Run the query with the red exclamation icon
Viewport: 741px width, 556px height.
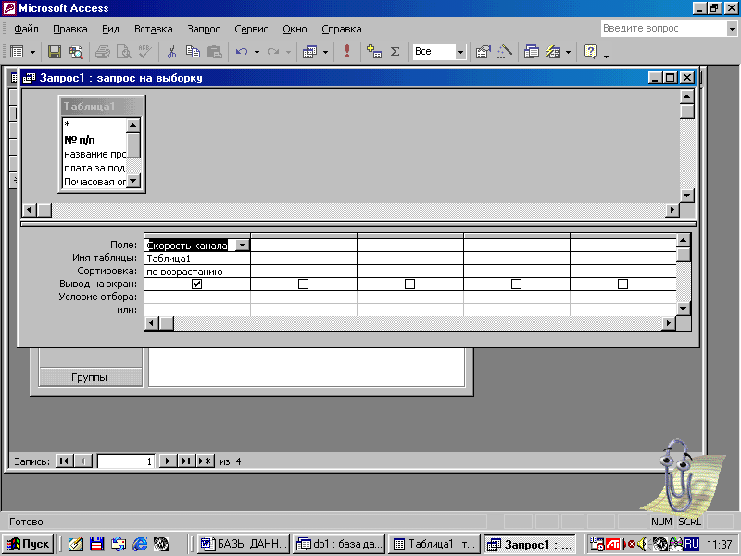click(347, 52)
